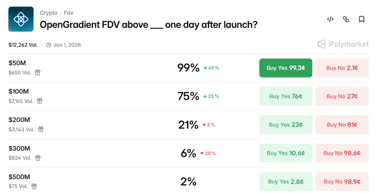Buy No at 81¢ for $200M
This screenshot has height=193, width=378.
coord(342,125)
